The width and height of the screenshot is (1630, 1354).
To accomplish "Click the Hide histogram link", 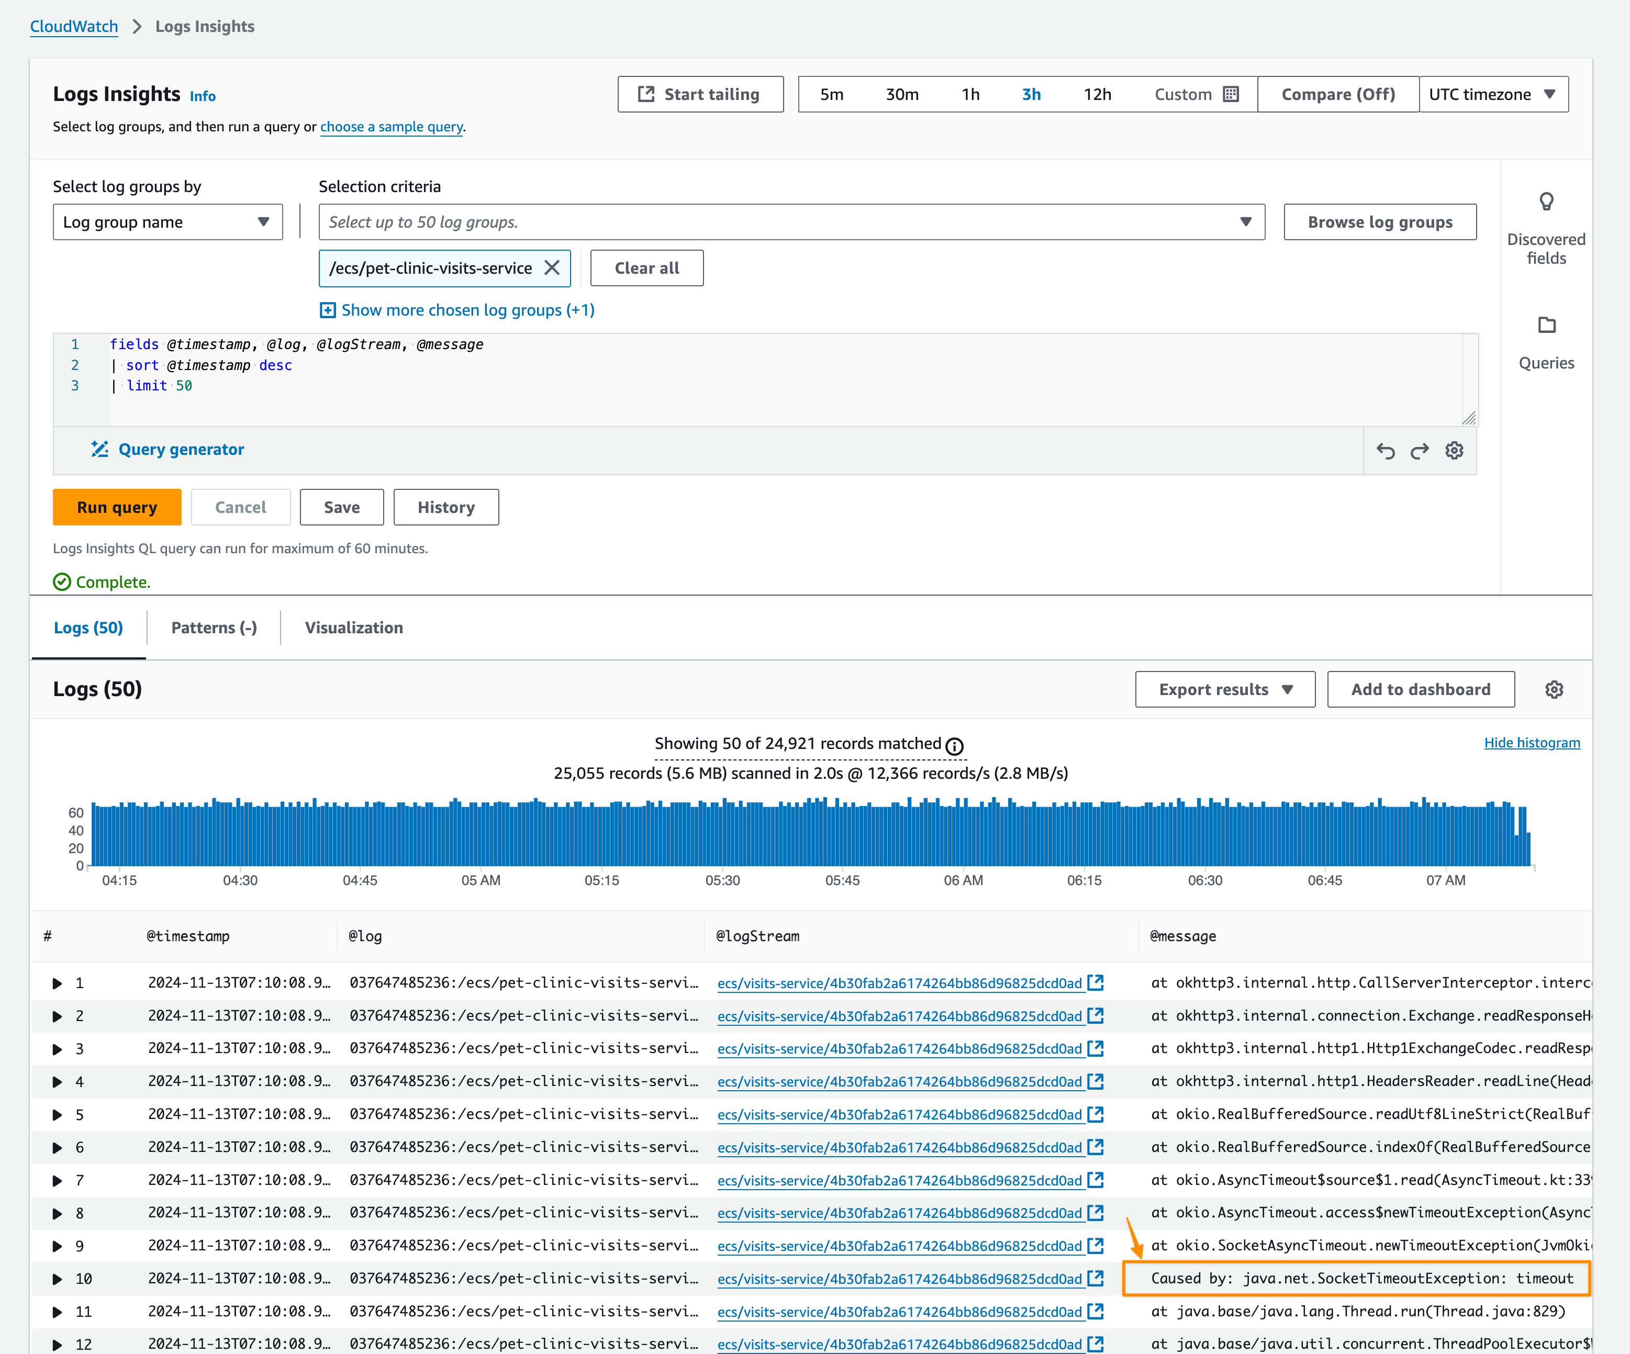I will tap(1532, 743).
